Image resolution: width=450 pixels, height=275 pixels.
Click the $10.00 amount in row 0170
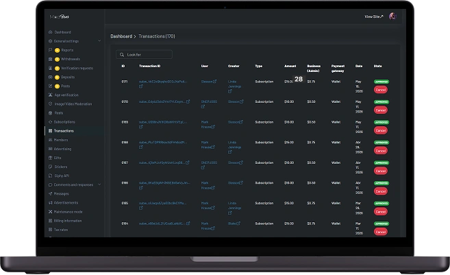click(289, 101)
